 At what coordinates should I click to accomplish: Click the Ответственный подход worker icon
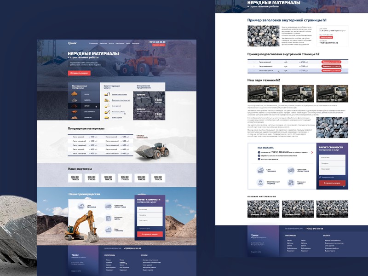point(260,182)
